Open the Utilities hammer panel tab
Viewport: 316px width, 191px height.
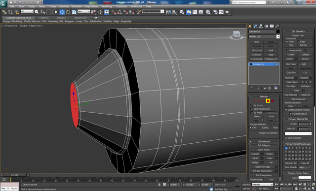click(277, 26)
